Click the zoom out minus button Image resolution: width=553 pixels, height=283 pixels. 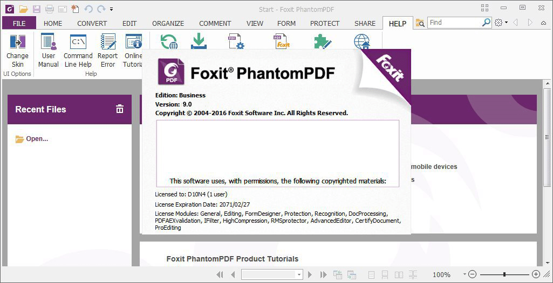[x=473, y=274]
